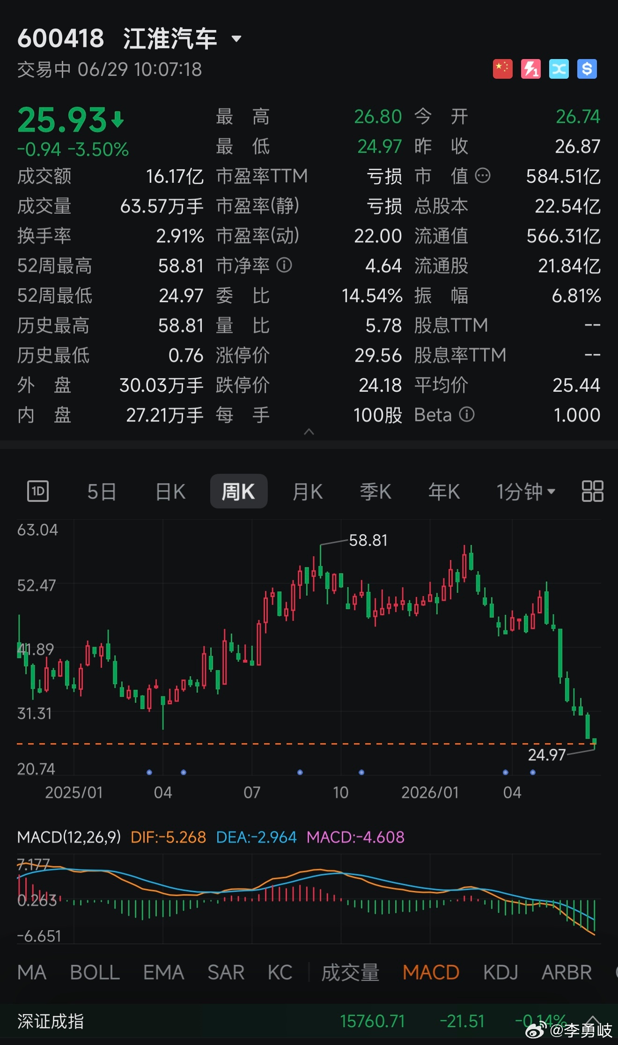Select the MACD indicator
618x1045 pixels.
tap(431, 973)
